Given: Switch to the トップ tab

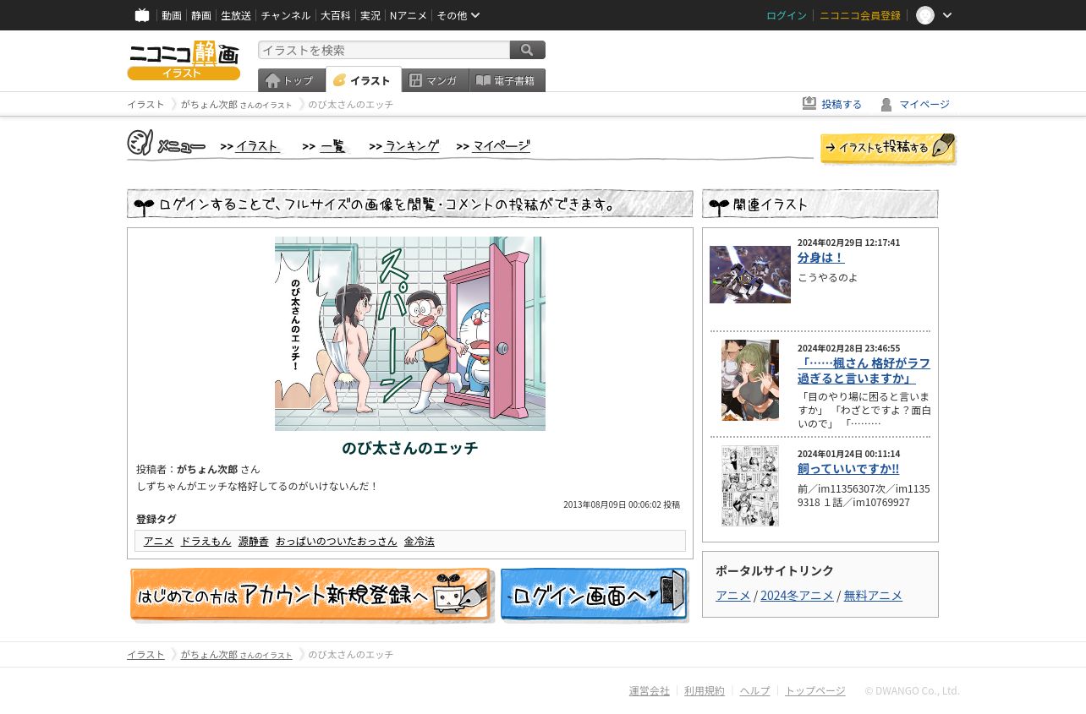Looking at the screenshot, I should click(292, 80).
